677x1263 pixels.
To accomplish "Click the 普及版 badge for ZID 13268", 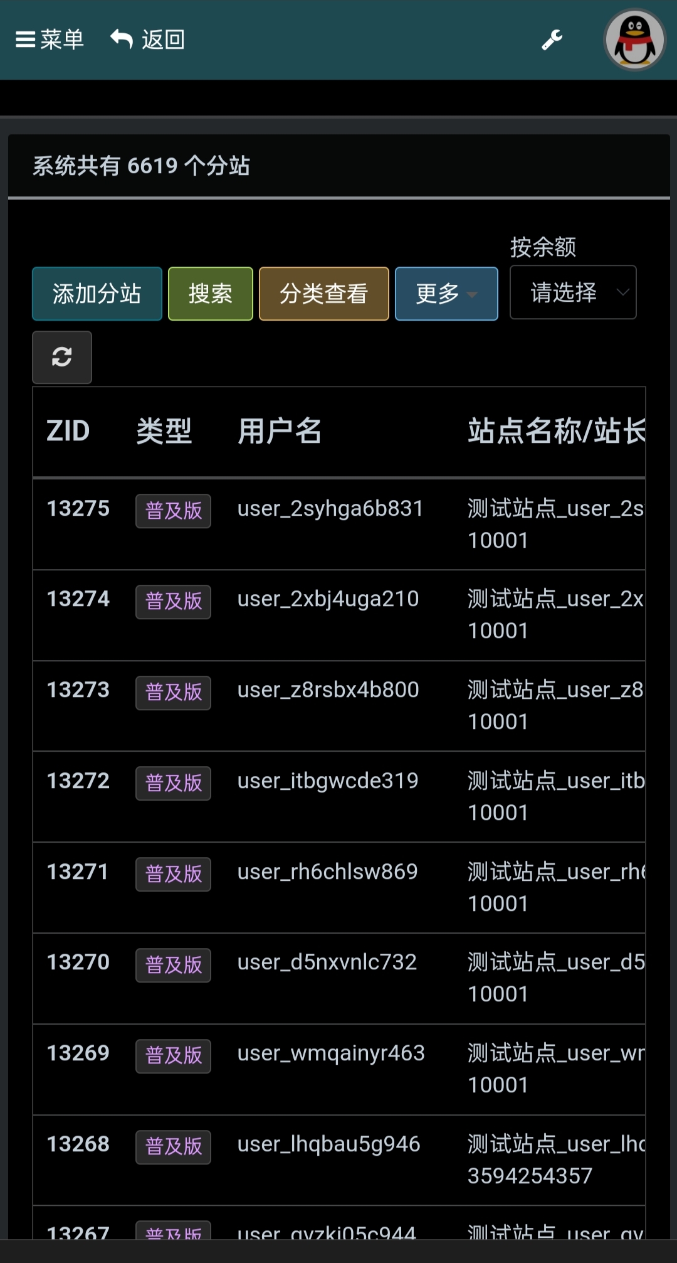I will click(x=173, y=1146).
